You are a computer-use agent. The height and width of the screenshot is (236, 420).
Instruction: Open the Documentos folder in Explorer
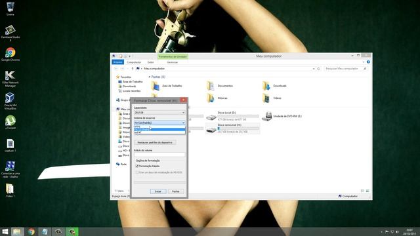pyautogui.click(x=220, y=86)
